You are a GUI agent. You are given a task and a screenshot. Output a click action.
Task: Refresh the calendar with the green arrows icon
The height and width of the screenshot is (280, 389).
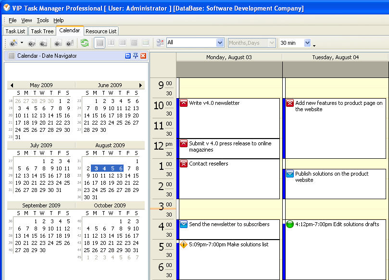85,43
